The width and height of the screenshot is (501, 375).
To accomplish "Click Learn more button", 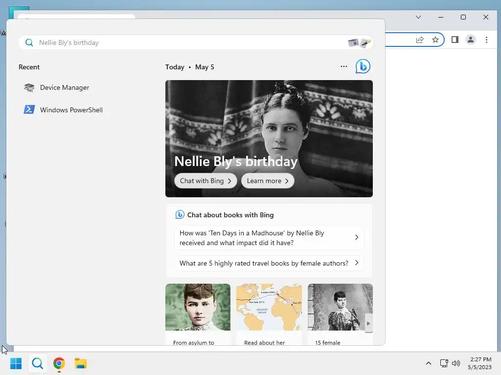I will pyautogui.click(x=268, y=181).
